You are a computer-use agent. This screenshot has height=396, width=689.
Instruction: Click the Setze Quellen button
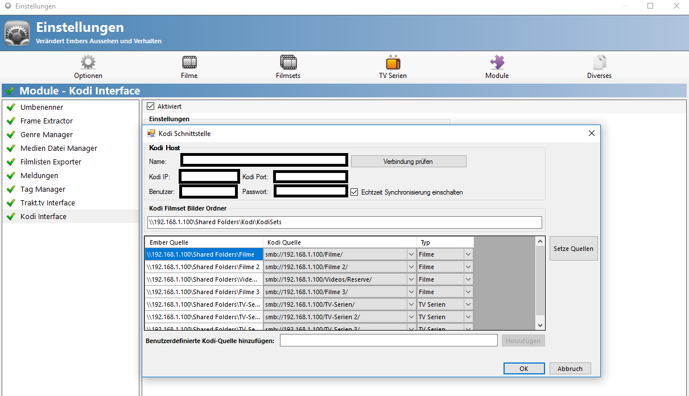574,249
